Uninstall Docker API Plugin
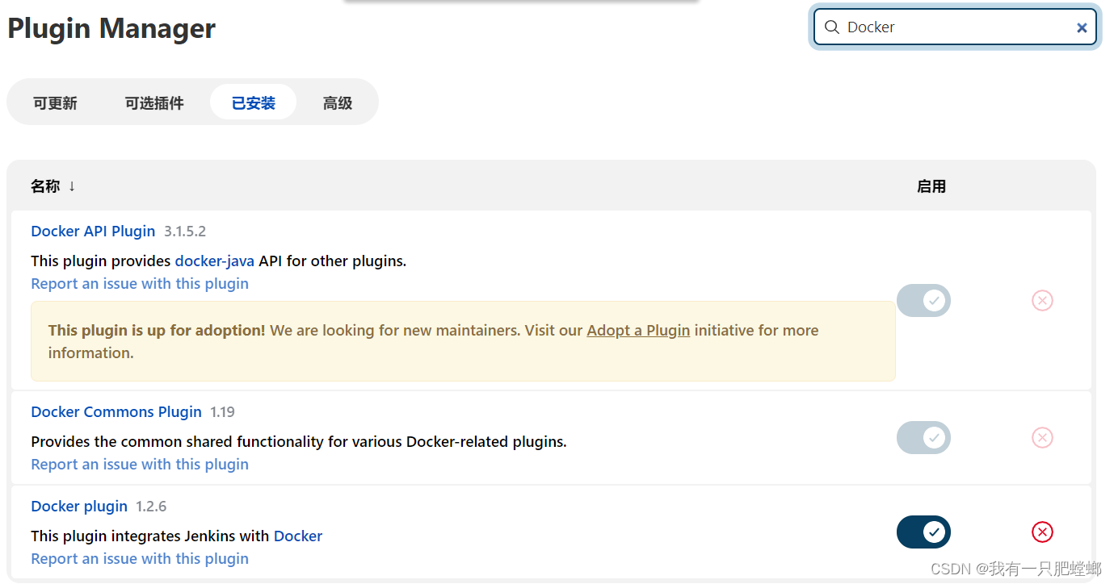 pyautogui.click(x=1042, y=301)
